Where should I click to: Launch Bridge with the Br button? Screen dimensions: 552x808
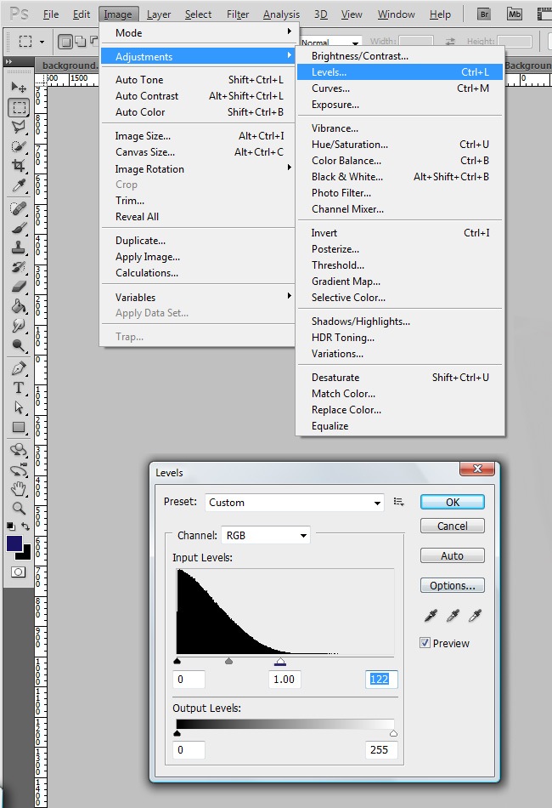(484, 14)
